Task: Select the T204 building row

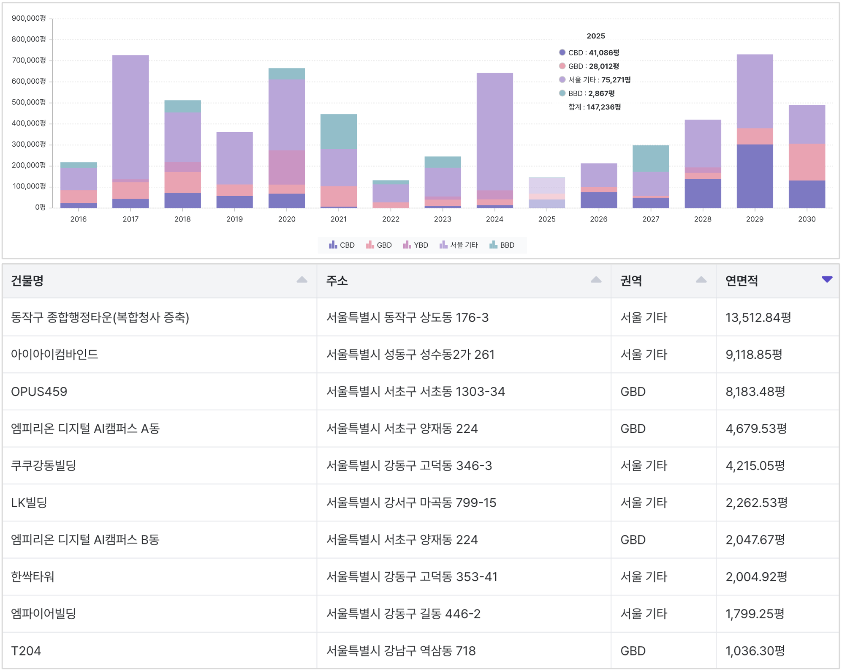Action: tap(26, 651)
